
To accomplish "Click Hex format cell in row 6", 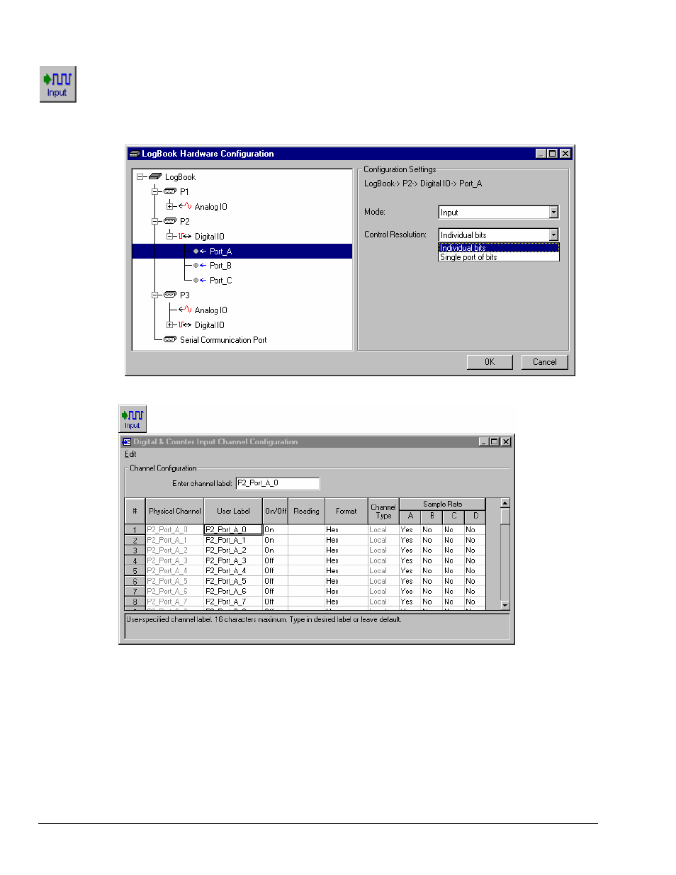I will click(347, 581).
